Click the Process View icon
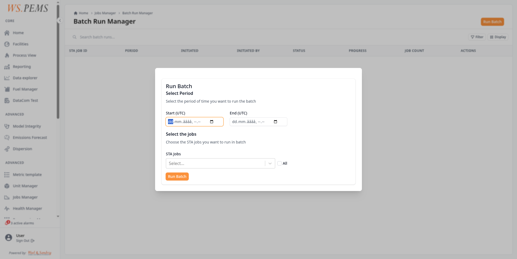 pyautogui.click(x=7, y=55)
